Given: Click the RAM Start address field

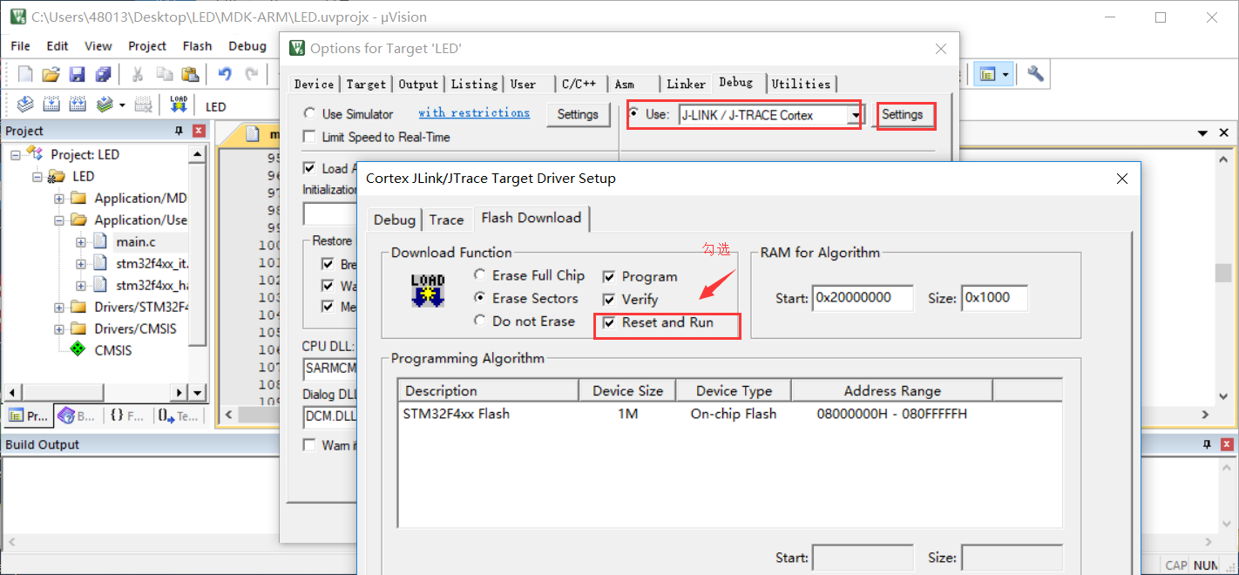Looking at the screenshot, I should [863, 298].
